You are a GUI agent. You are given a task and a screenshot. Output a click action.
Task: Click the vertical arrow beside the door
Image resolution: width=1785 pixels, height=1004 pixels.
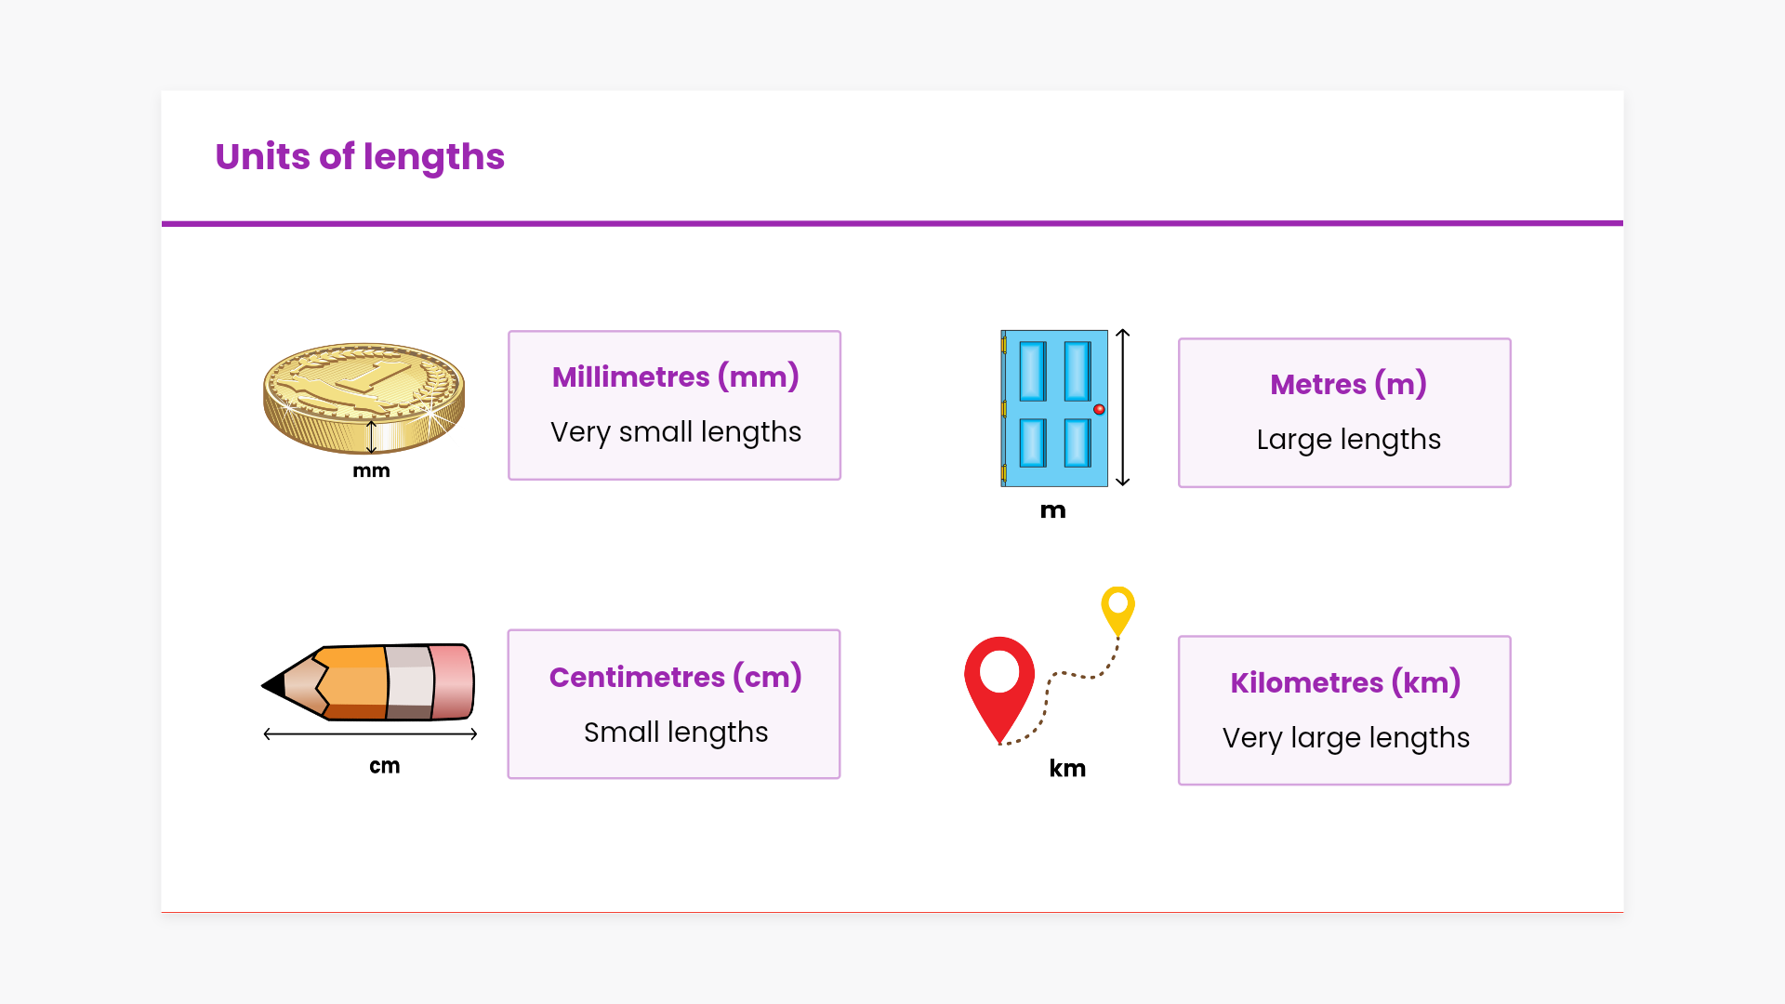point(1123,407)
